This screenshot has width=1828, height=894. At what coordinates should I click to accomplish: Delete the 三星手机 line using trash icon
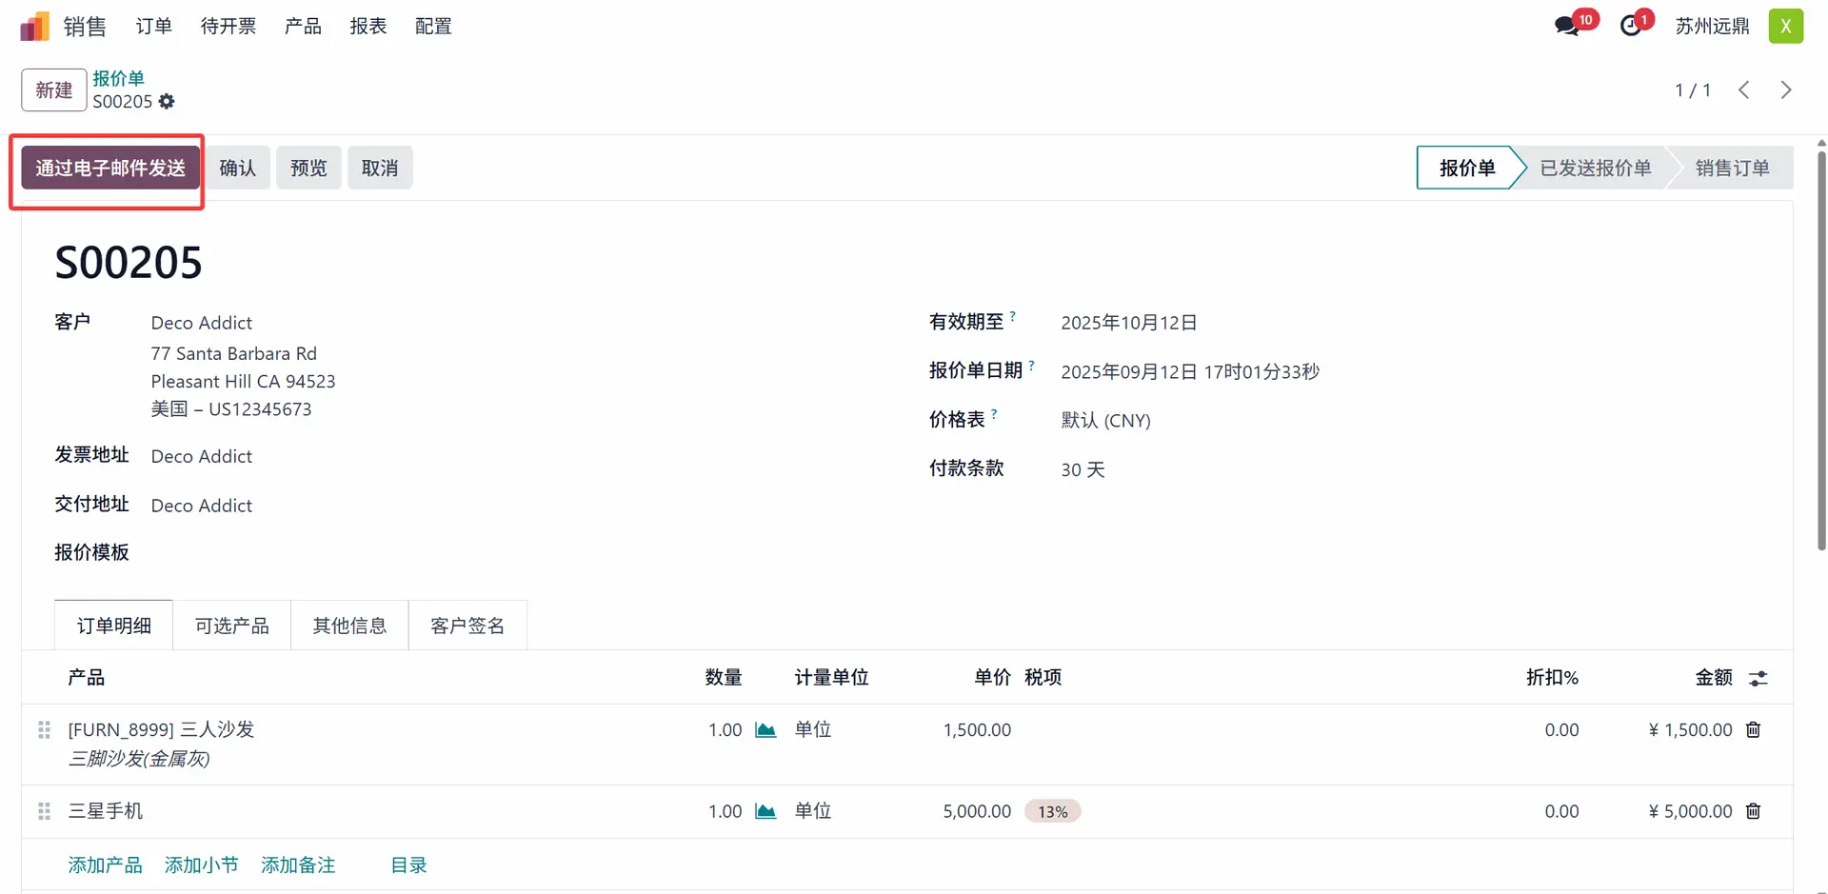click(x=1753, y=811)
